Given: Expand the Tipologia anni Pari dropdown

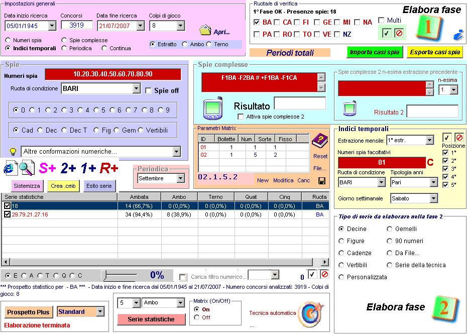Looking at the screenshot, I should (x=434, y=182).
